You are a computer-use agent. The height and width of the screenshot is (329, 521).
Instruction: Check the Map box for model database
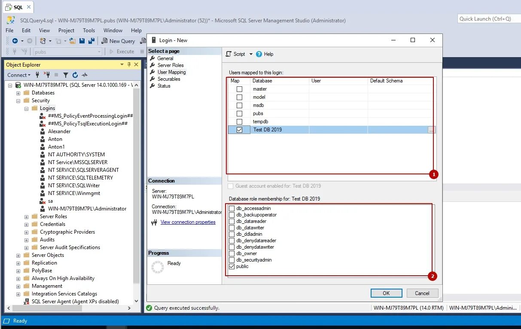(240, 97)
